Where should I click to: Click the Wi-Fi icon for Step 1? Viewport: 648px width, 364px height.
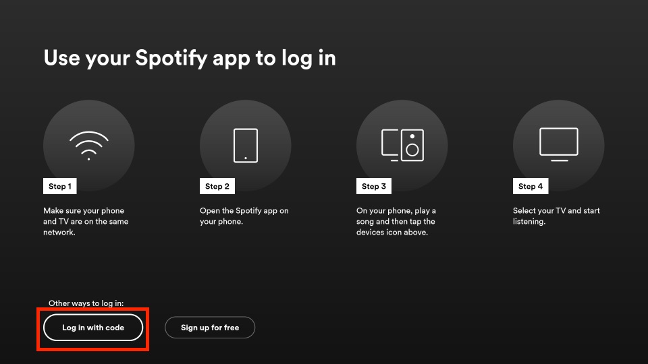89,146
